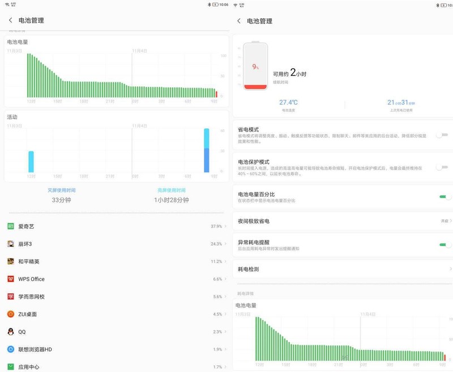
Task: Tap the back arrow in left 电池管理 screen
Action: point(11,20)
